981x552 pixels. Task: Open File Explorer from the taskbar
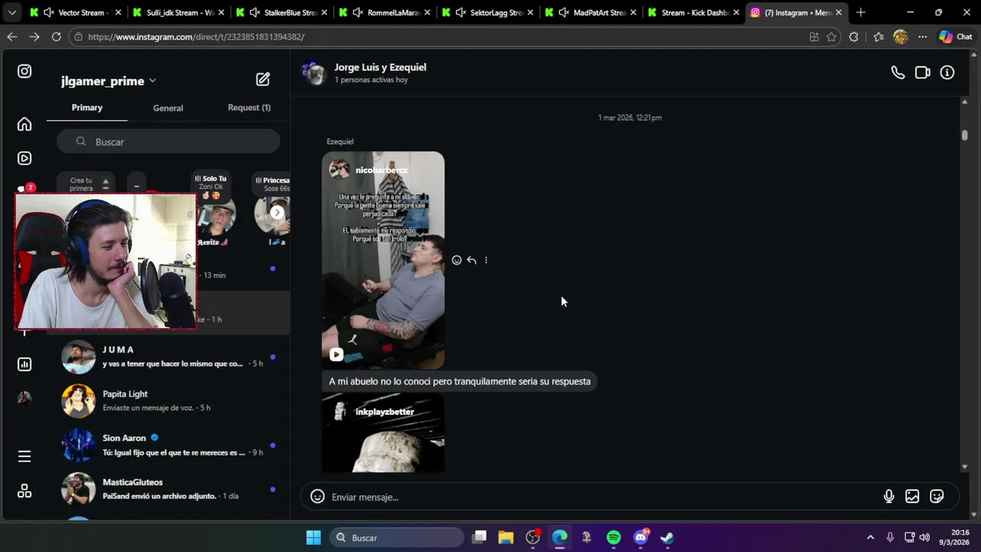(x=506, y=537)
